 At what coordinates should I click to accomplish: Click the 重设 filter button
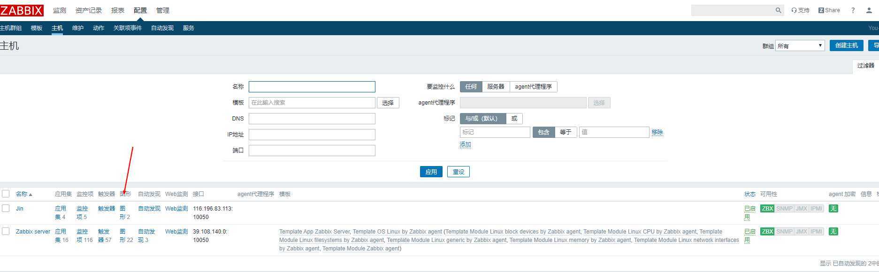tap(459, 172)
